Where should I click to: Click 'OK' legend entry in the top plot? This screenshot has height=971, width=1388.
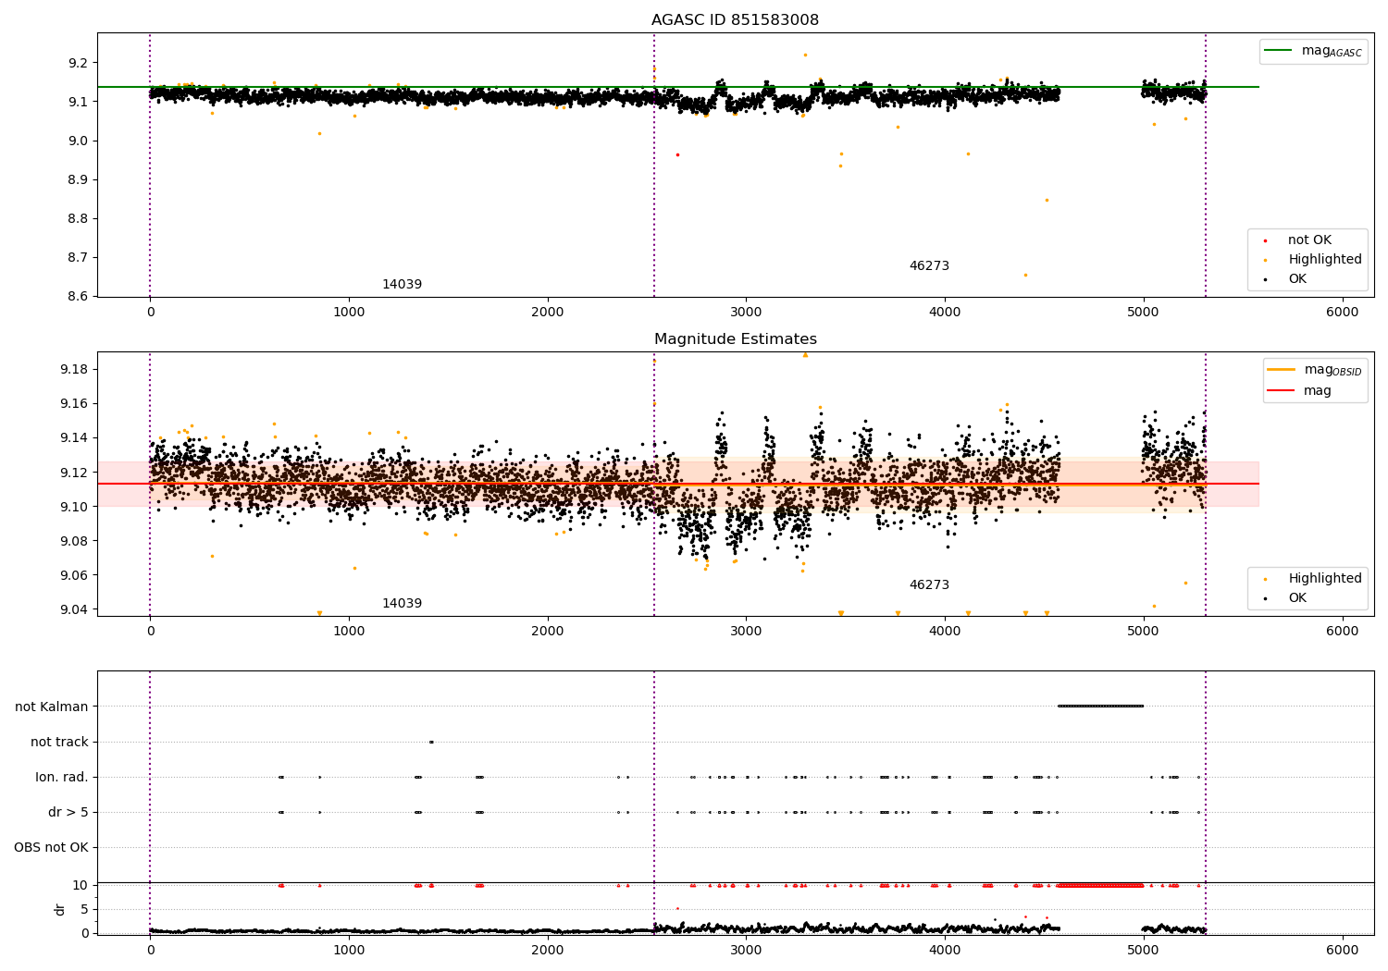1285,279
